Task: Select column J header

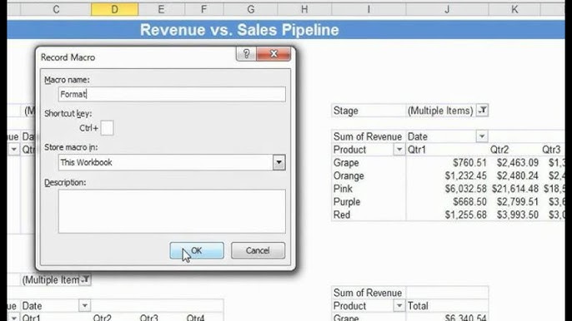Action: [447, 9]
